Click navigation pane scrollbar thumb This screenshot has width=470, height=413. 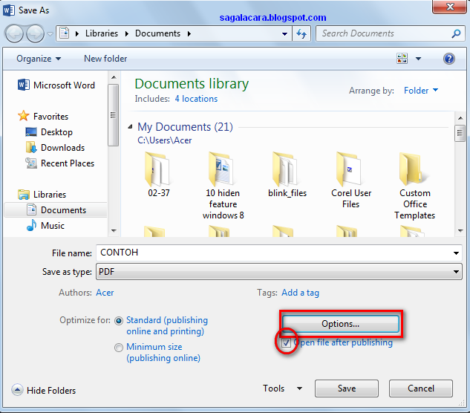pyautogui.click(x=114, y=115)
